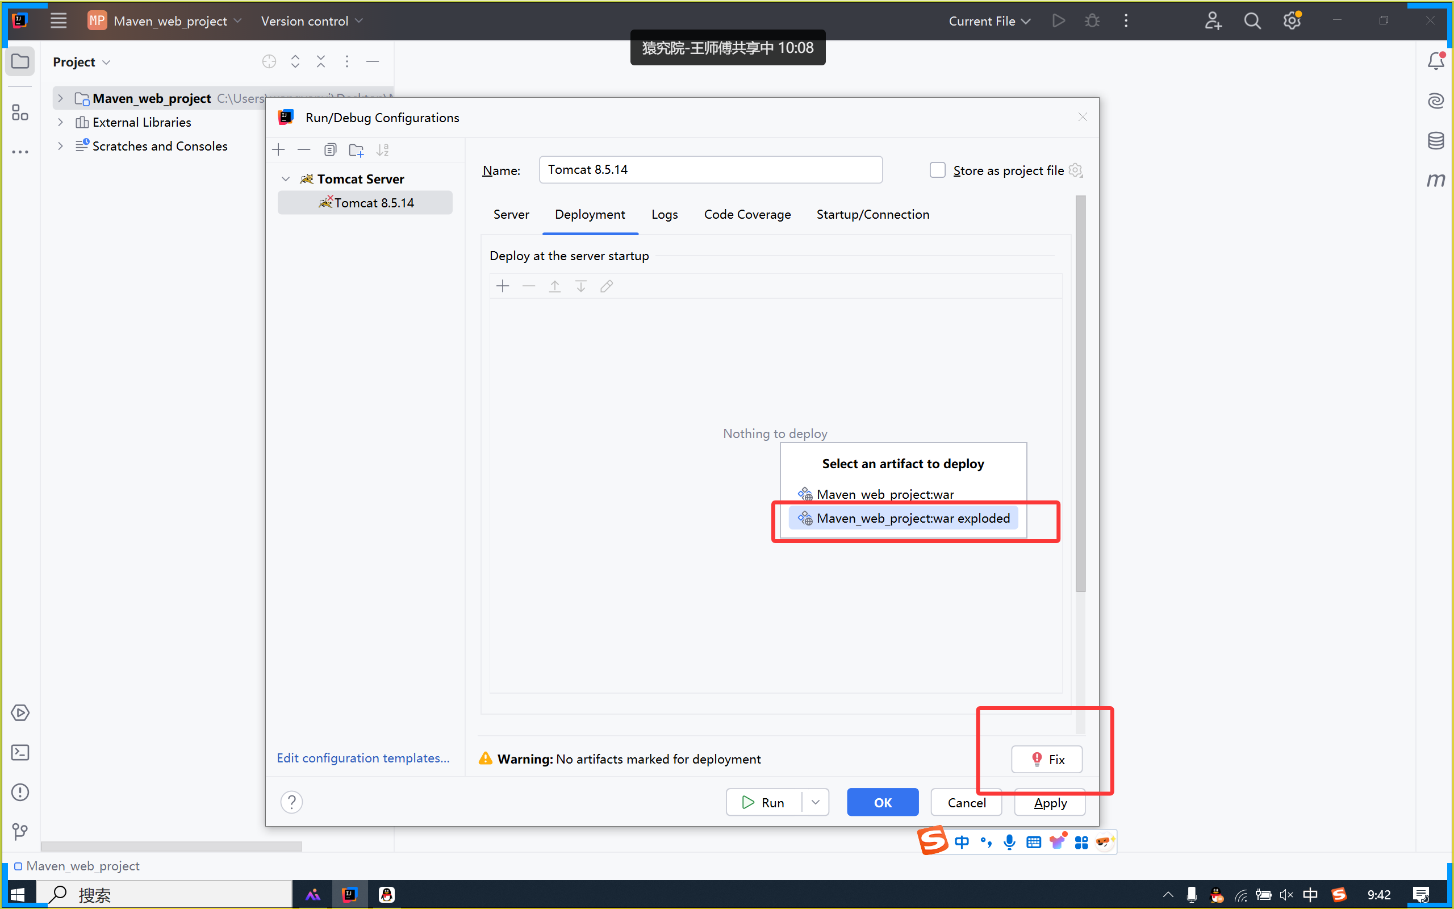Switch to the Server tab

coord(511,215)
